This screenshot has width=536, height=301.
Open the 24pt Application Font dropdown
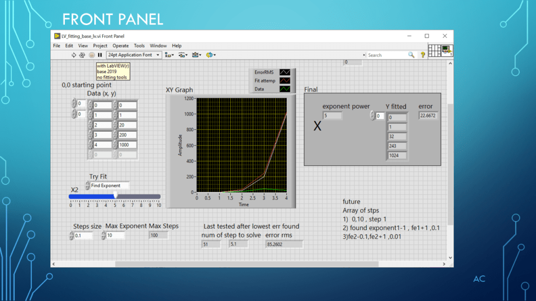[x=134, y=55]
